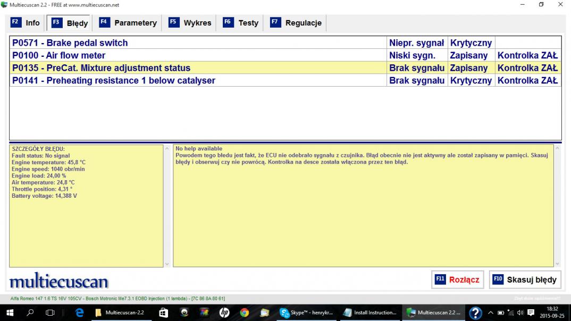Click the Niepr. sygnał cell for P0571
This screenshot has width=571, height=321.
click(x=417, y=43)
